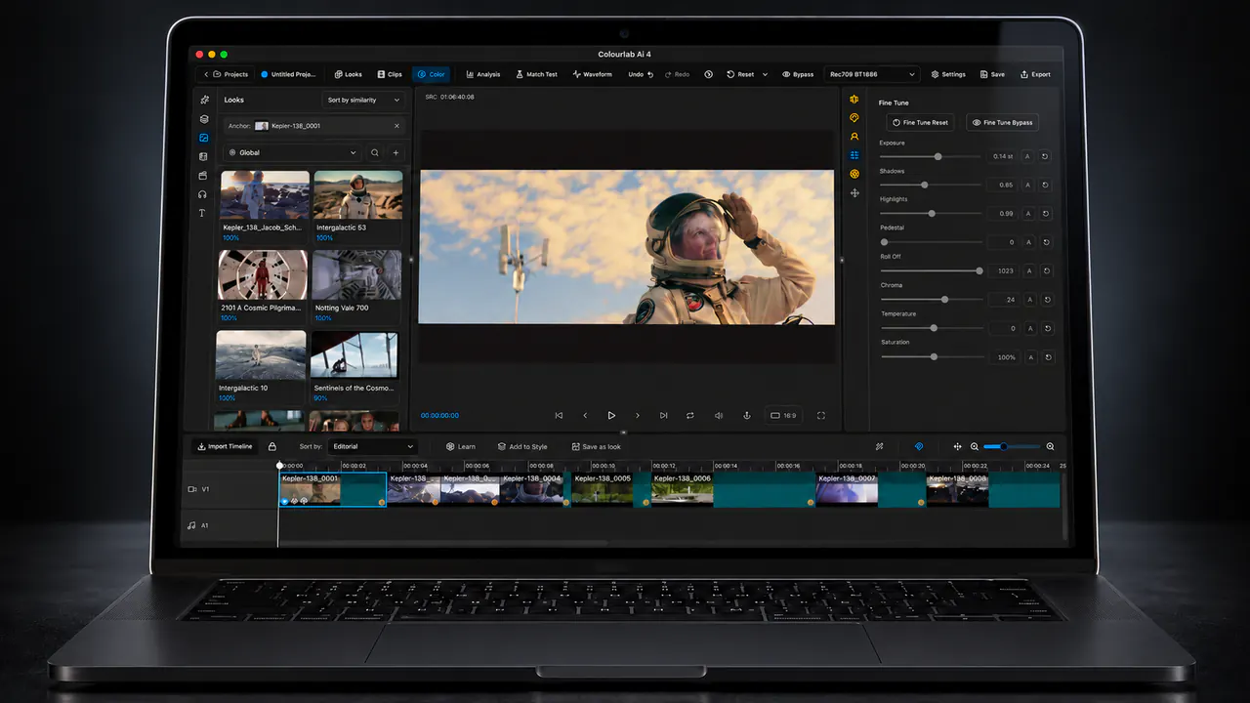Reset the Highlights value with its reset icon
This screenshot has width=1250, height=703.
tap(1045, 213)
